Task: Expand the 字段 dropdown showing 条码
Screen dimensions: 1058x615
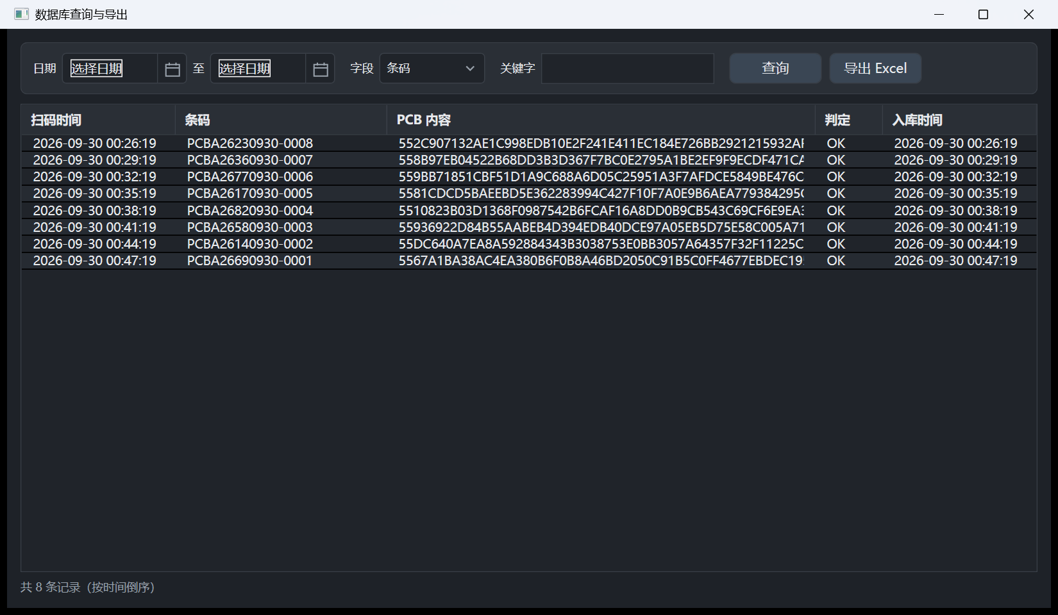Action: point(432,69)
